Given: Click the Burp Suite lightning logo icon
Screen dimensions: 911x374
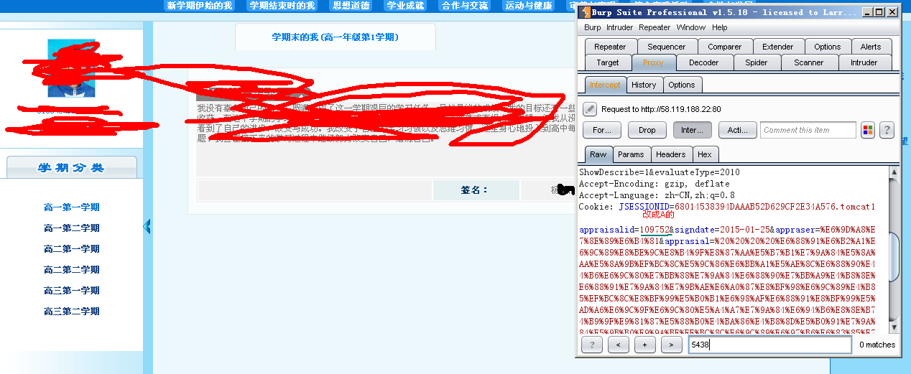Looking at the screenshot, I should pyautogui.click(x=585, y=12).
